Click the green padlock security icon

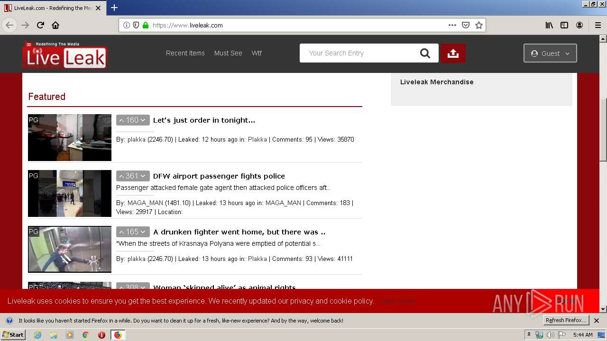[x=146, y=25]
